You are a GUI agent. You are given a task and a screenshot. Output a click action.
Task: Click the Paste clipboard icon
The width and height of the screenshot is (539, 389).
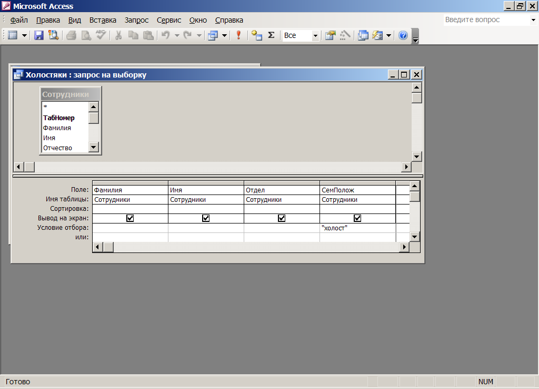tap(148, 35)
